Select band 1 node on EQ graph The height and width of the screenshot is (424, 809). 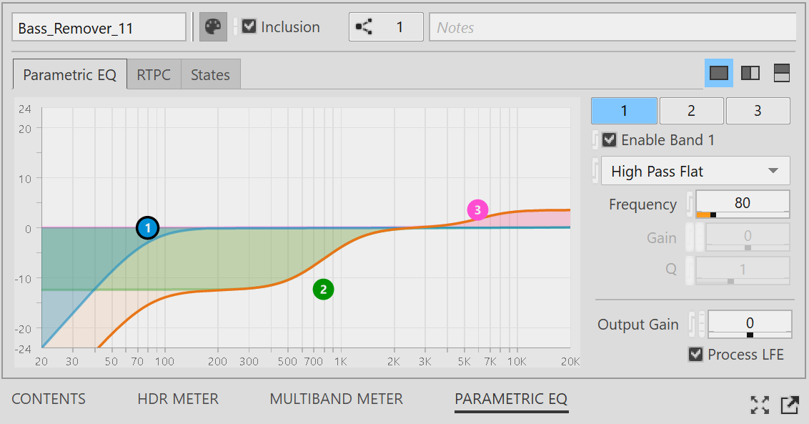[147, 228]
